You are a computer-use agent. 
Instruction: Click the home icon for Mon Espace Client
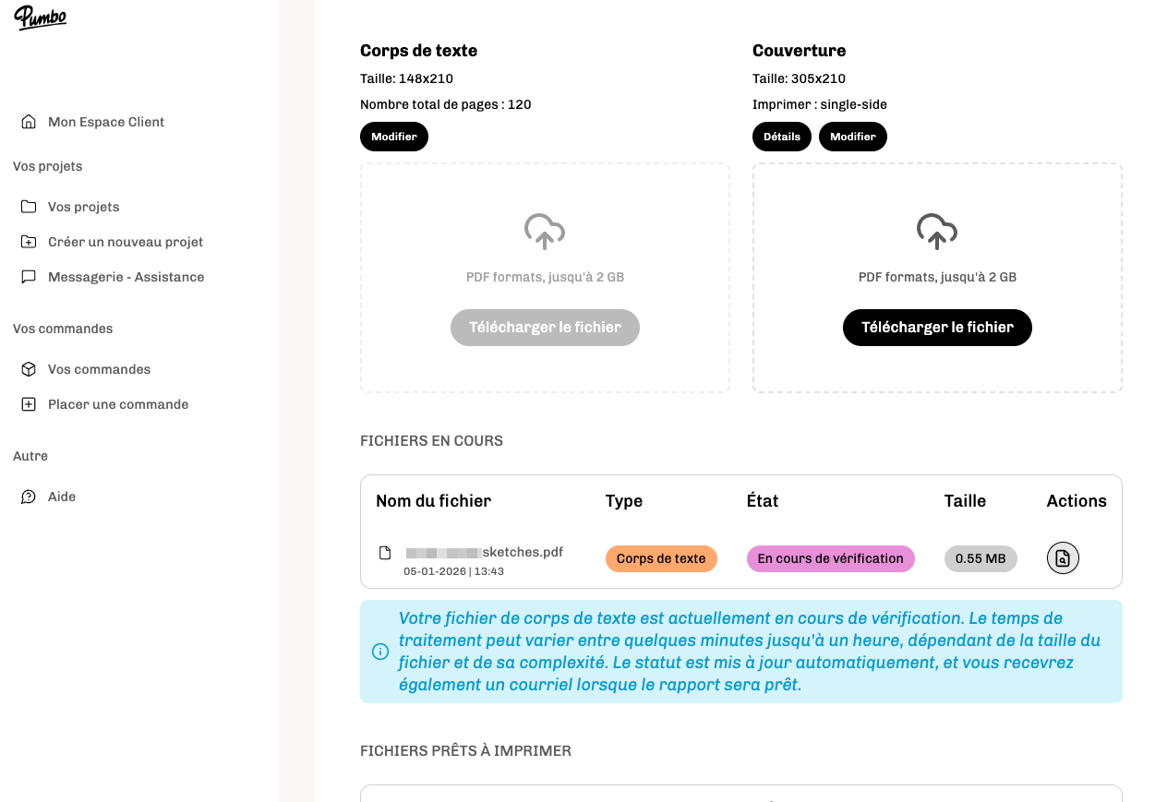pyautogui.click(x=29, y=122)
